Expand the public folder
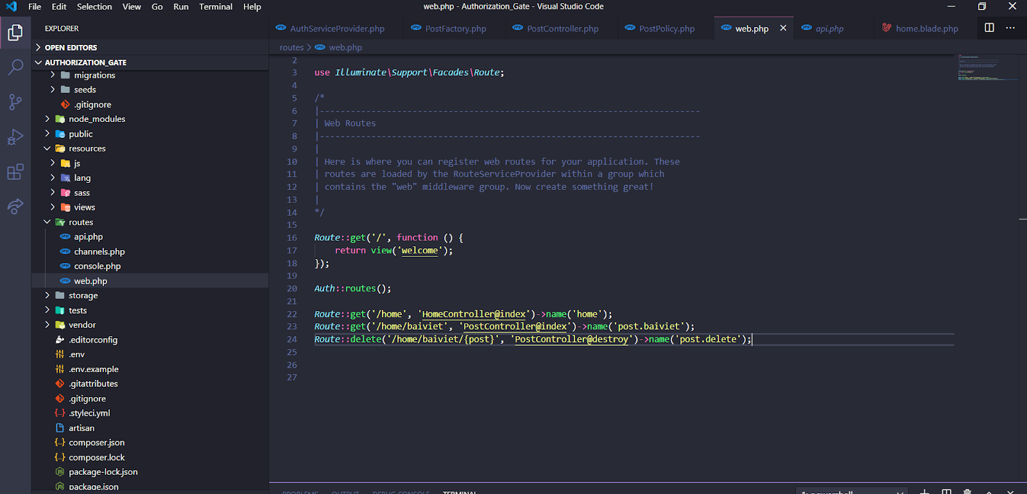This screenshot has width=1027, height=494. click(x=47, y=133)
